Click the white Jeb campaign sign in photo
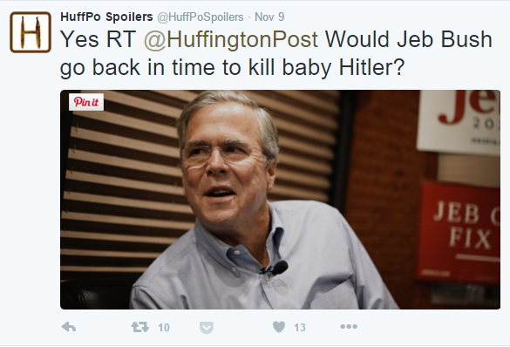Image resolution: width=510 pixels, height=347 pixels. tap(459, 122)
